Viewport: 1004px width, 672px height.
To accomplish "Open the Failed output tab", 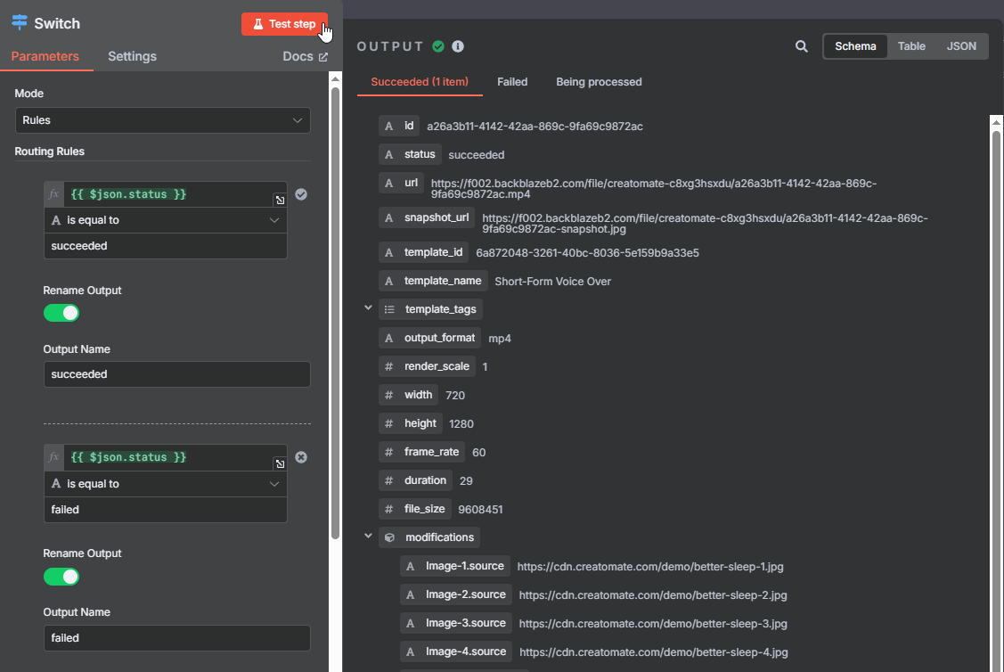I will tap(512, 82).
